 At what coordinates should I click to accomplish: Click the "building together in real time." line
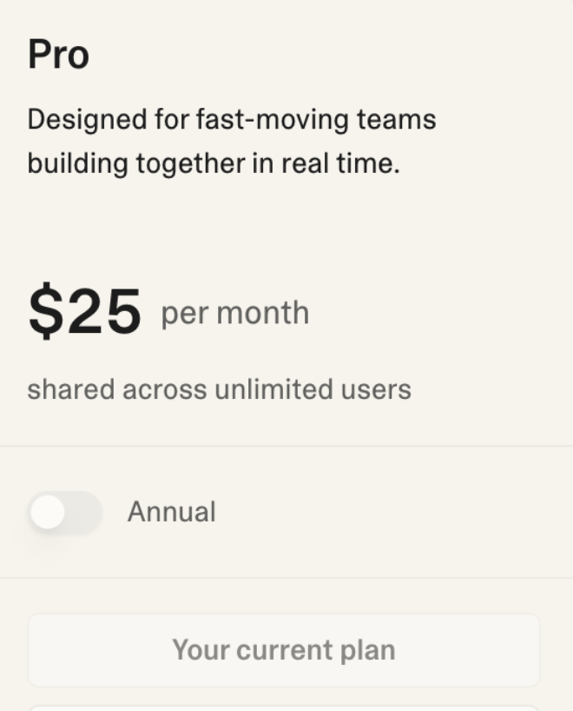[214, 163]
